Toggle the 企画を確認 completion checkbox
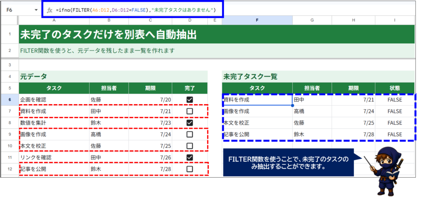Image resolution: width=421 pixels, height=204 pixels. pyautogui.click(x=190, y=100)
